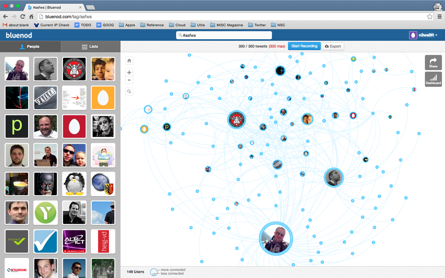Open the Cloud bookmarks folder
445x278 pixels.
177,25
